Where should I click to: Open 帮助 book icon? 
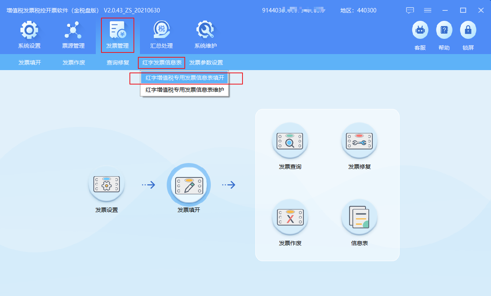(444, 30)
